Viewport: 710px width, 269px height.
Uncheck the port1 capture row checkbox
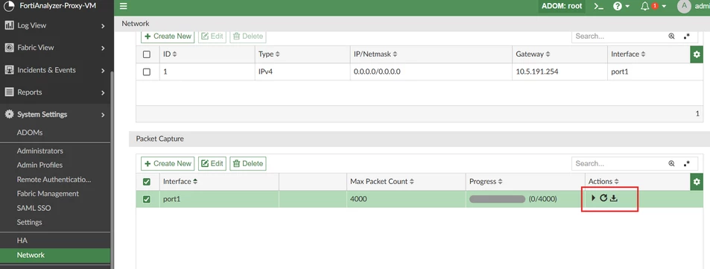147,199
